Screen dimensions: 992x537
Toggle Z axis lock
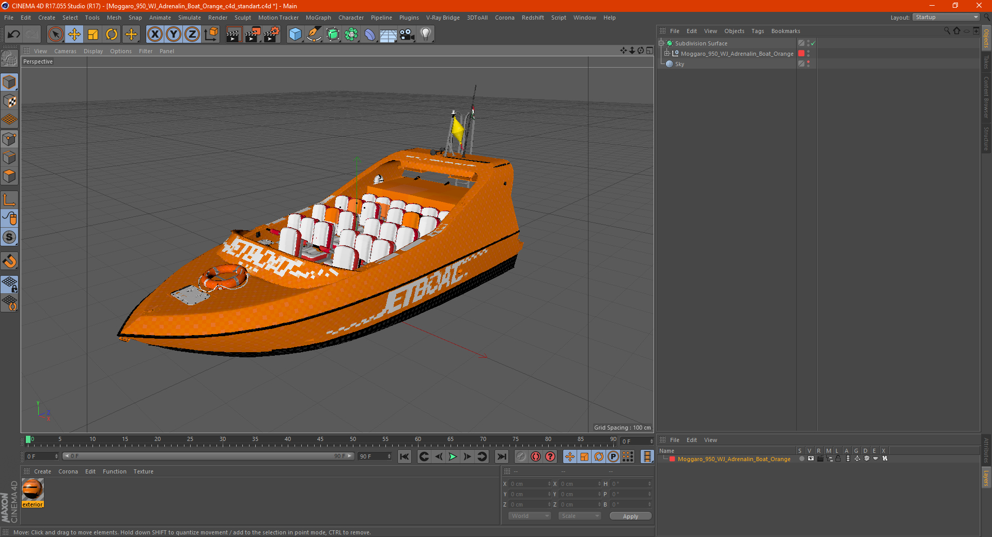[192, 35]
